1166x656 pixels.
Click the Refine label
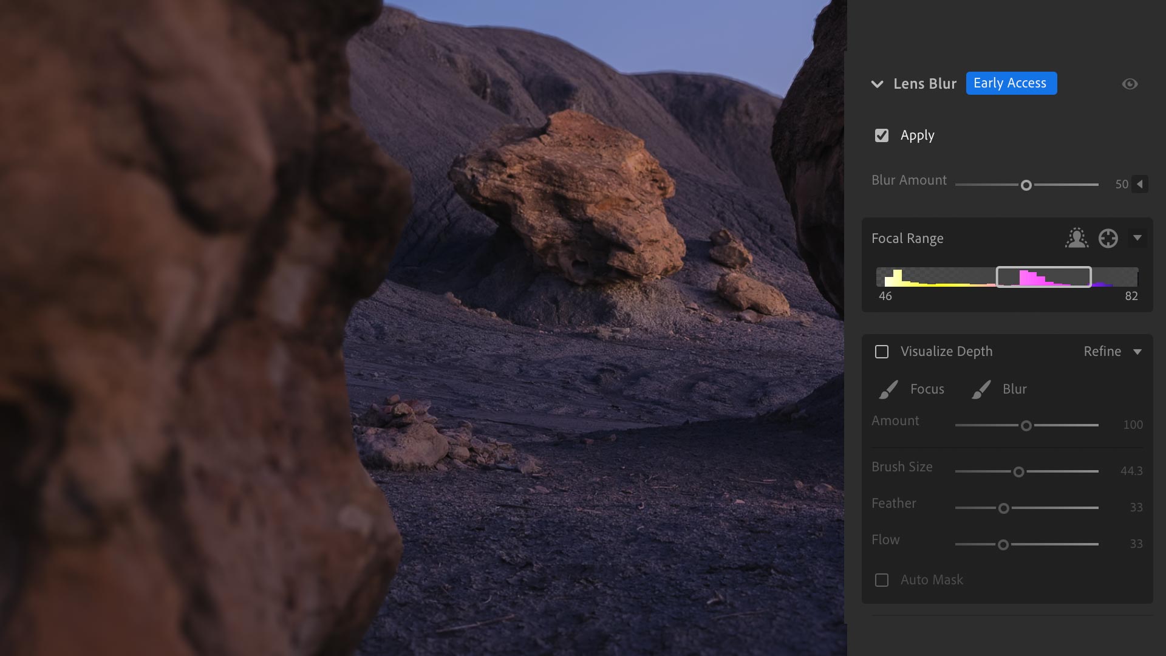1102,352
